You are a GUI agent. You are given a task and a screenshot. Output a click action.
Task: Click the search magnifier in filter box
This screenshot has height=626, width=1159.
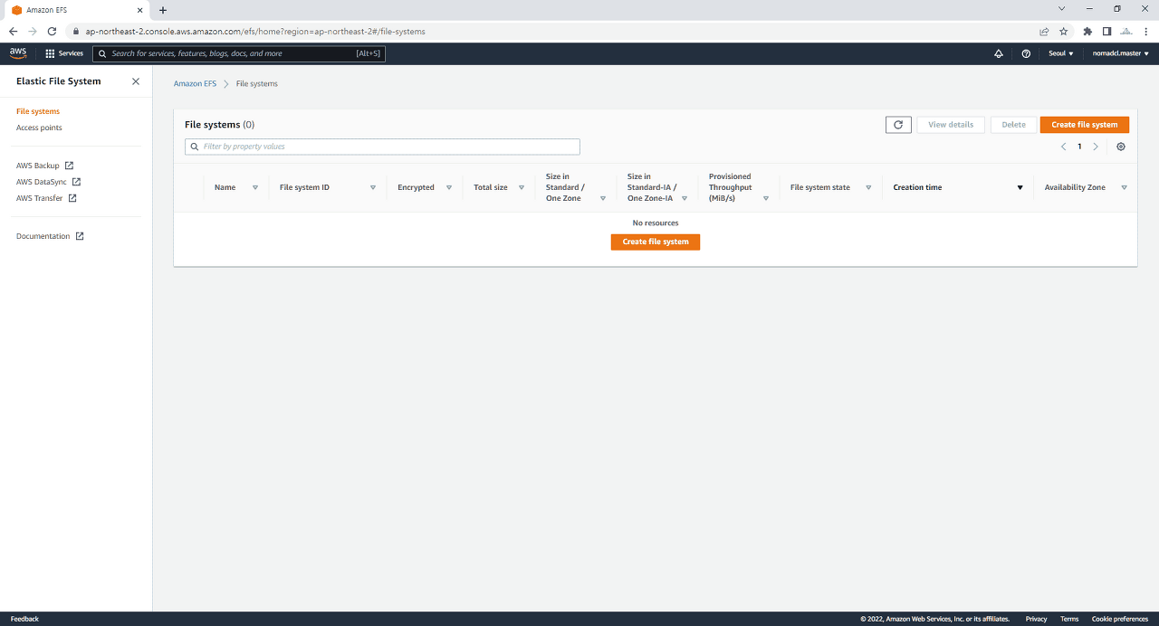coord(195,147)
